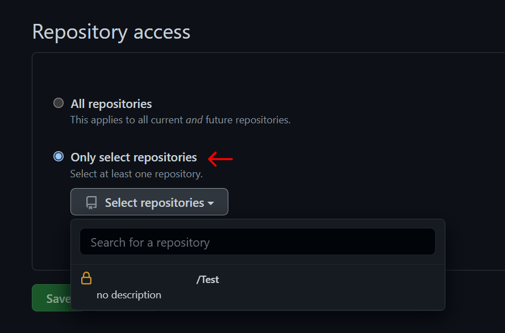Viewport: 505px width, 333px height.
Task: Click the italic word and in the description
Action: pos(194,120)
